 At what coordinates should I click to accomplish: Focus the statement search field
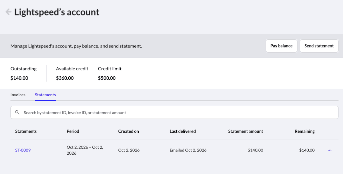pos(174,113)
